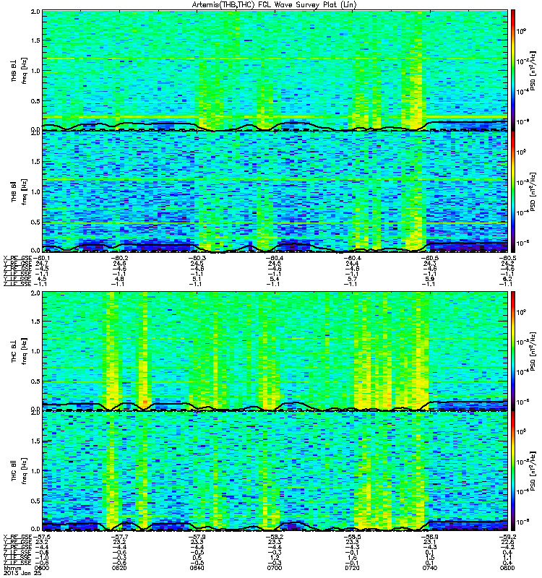The image size is (542, 578).
Task: Click the 'THB B⊥ freq [Hz]' axis label
Action: [19, 70]
